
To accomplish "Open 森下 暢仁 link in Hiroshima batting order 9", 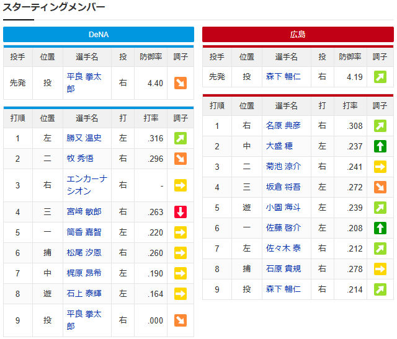I will tap(283, 289).
